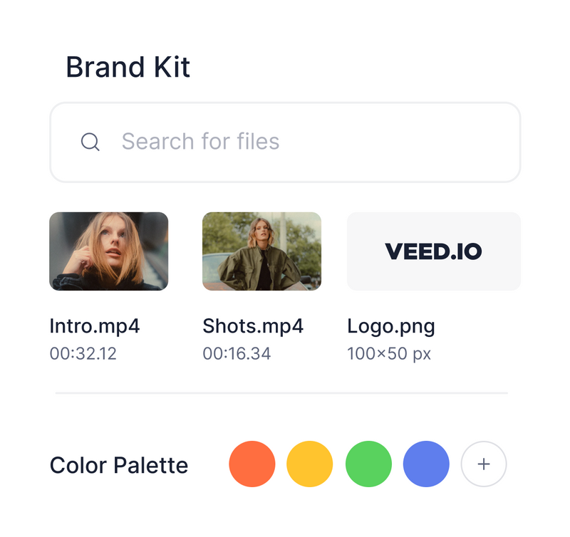Select the Intro.mp4 video thumbnail
570x537 pixels.
(x=108, y=251)
